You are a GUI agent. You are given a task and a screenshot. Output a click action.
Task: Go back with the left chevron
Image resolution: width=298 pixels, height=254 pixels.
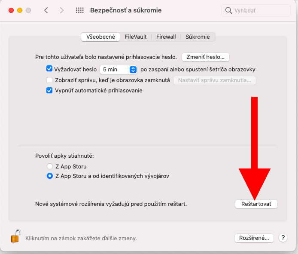[46, 10]
